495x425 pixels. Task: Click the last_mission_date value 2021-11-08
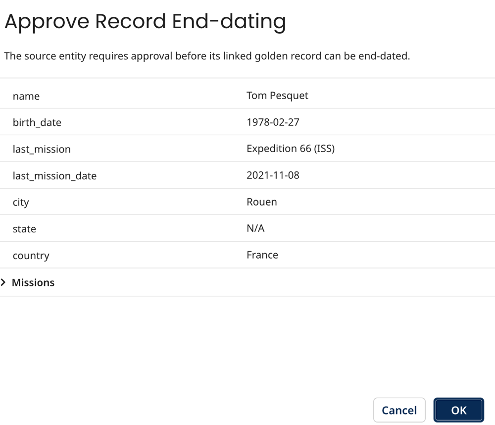(x=272, y=175)
